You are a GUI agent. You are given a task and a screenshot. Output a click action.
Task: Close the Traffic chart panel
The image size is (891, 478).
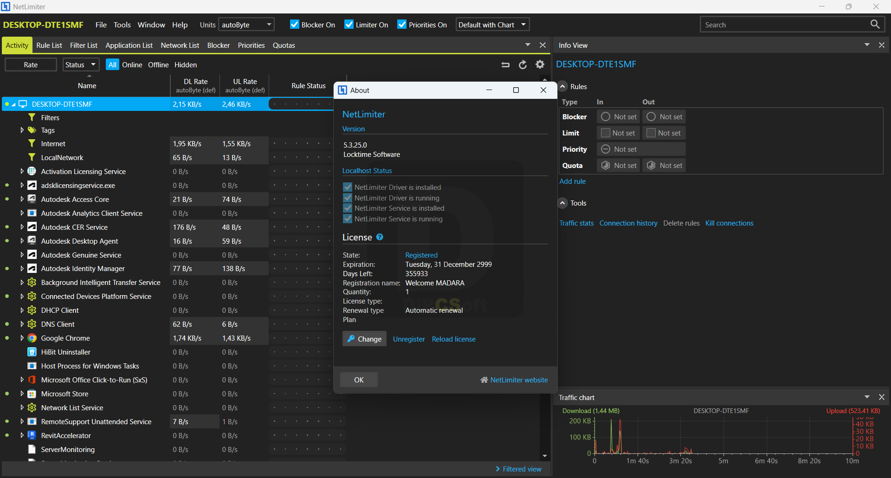coord(881,397)
